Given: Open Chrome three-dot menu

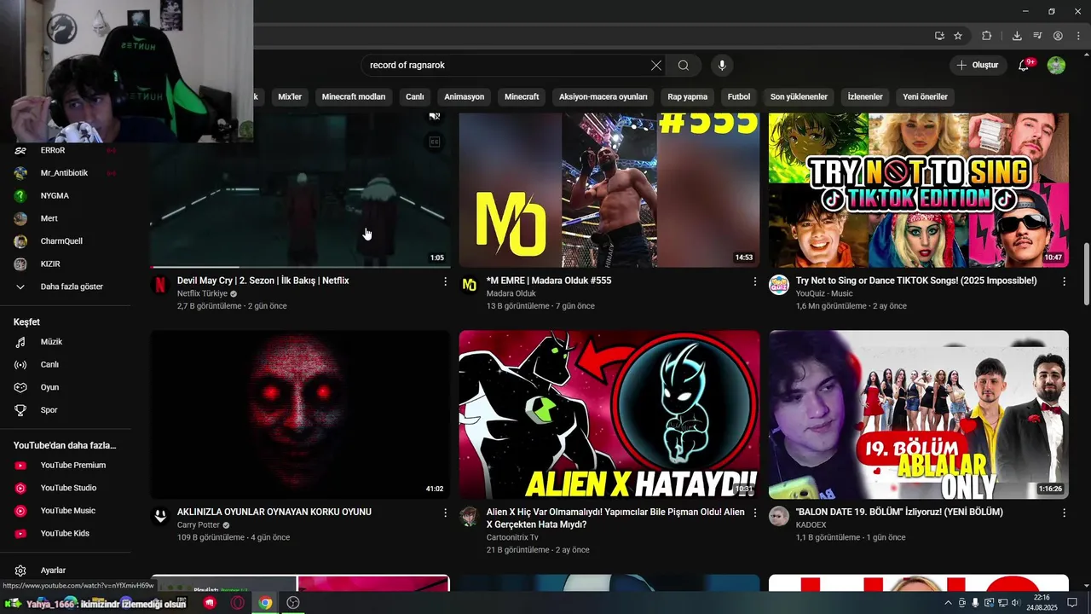Looking at the screenshot, I should pyautogui.click(x=1077, y=36).
